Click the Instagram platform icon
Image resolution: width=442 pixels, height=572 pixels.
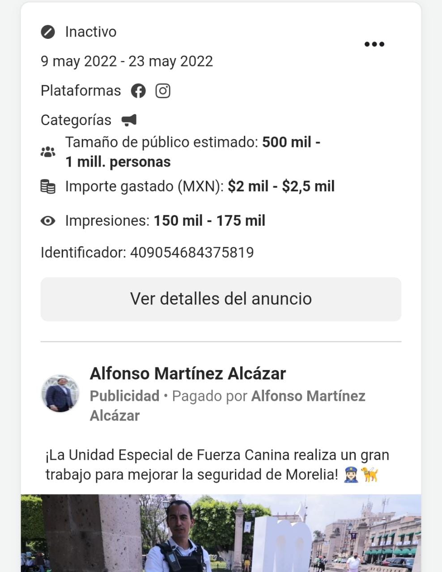(x=163, y=91)
